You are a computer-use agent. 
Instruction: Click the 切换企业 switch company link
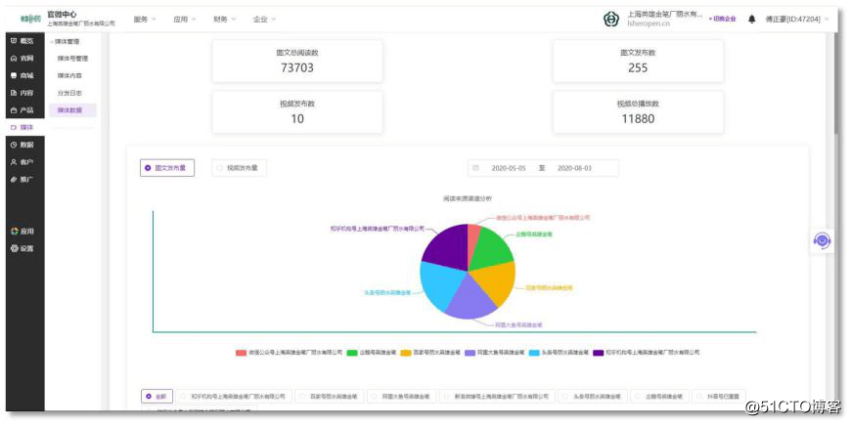click(723, 19)
